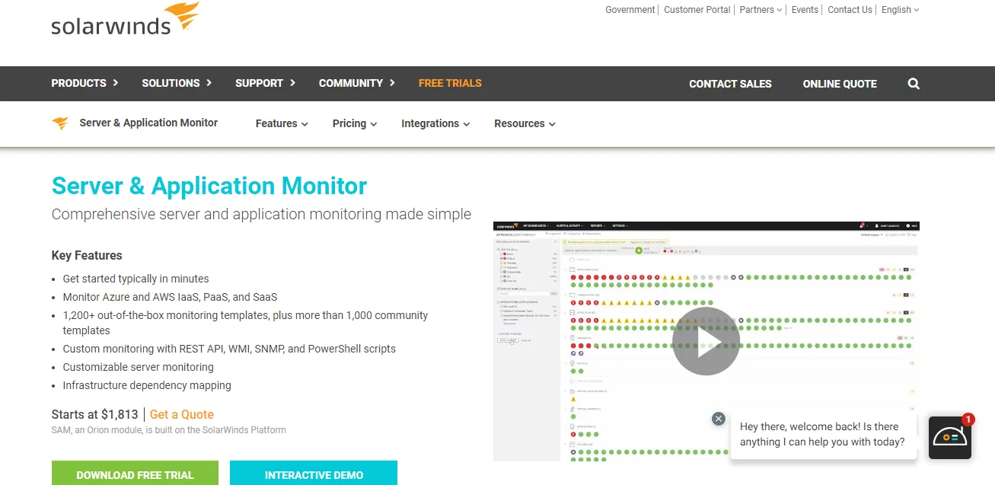The height and width of the screenshot is (485, 995).
Task: Open the Integrations dropdown
Action: tap(435, 123)
